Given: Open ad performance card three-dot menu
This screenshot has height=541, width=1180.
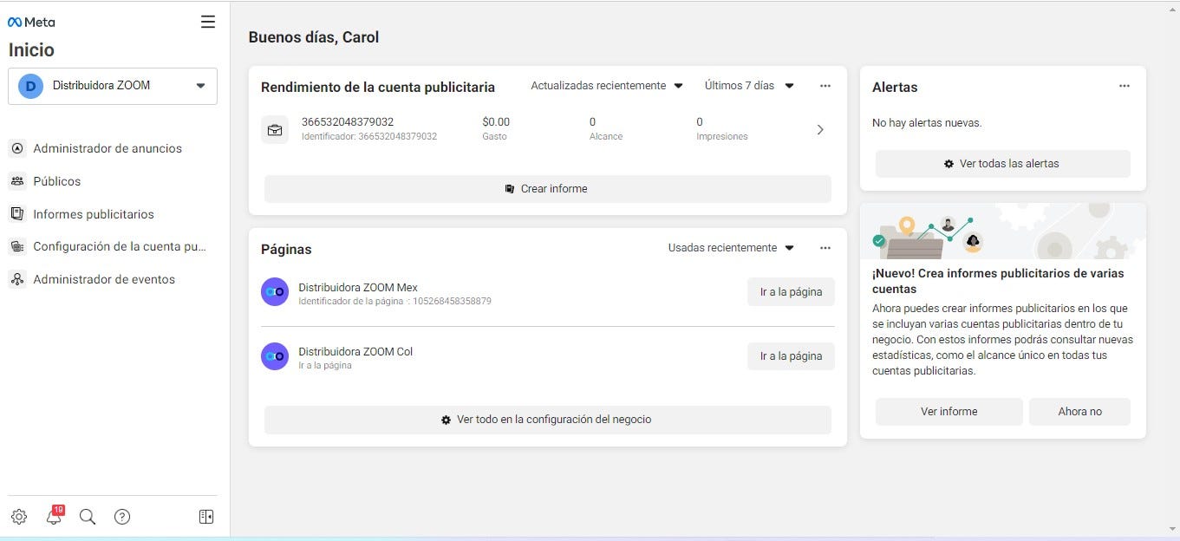Looking at the screenshot, I should [x=825, y=86].
